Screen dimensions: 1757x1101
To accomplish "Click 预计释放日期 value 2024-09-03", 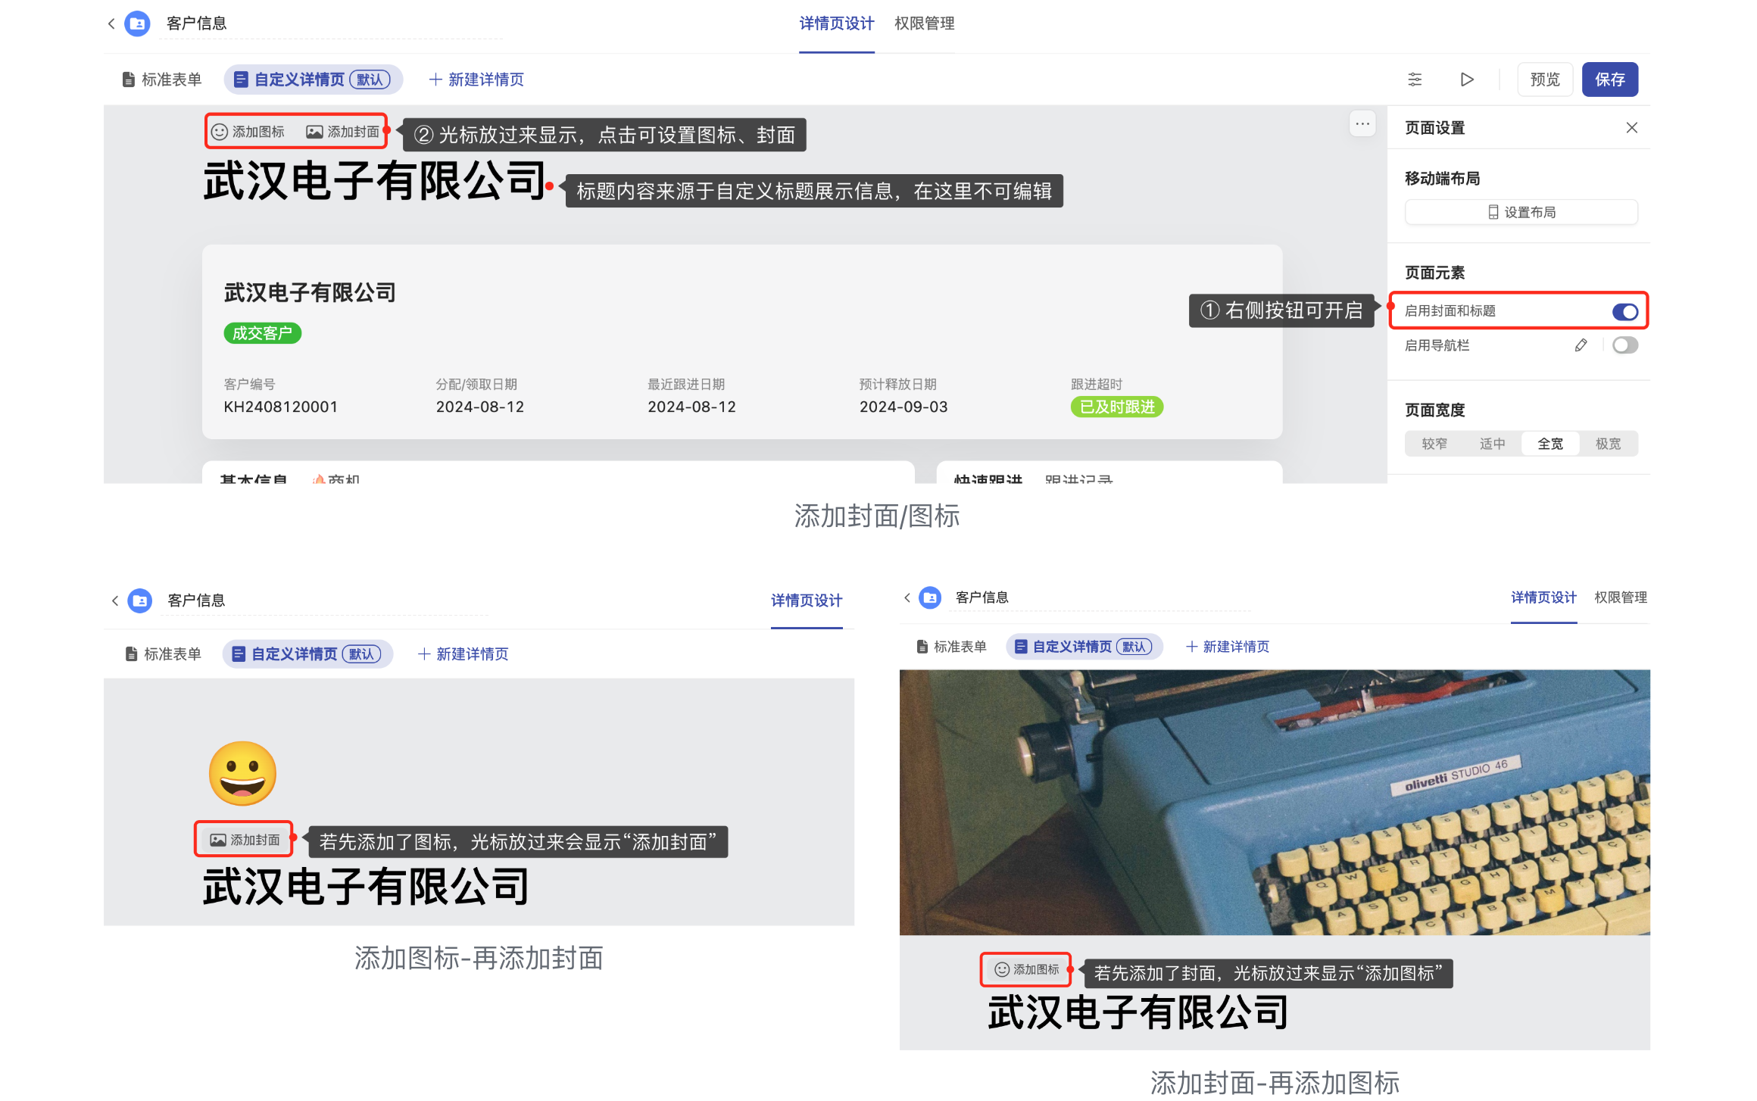I will (x=903, y=407).
